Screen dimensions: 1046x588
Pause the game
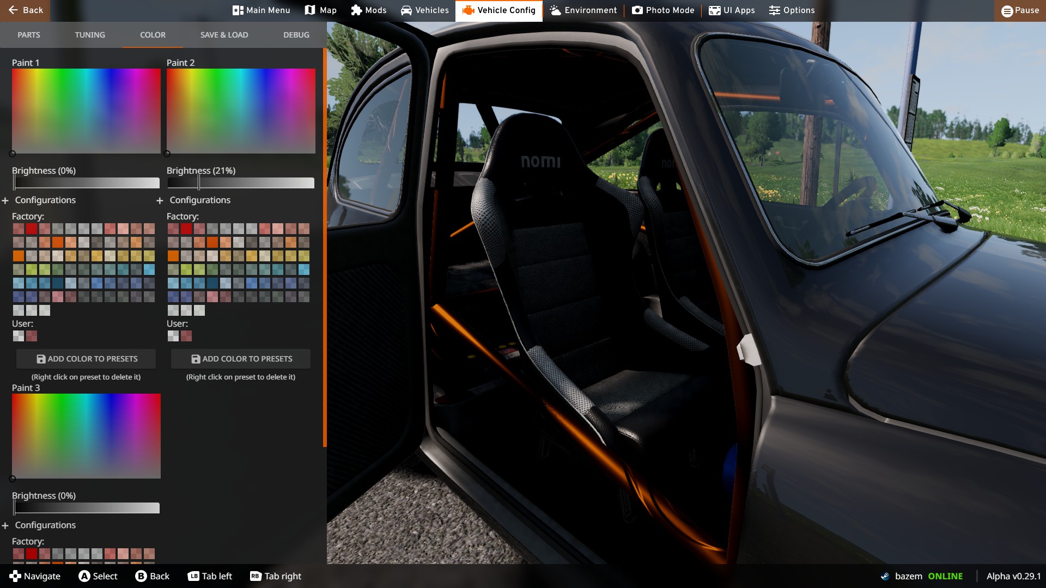tap(1020, 10)
